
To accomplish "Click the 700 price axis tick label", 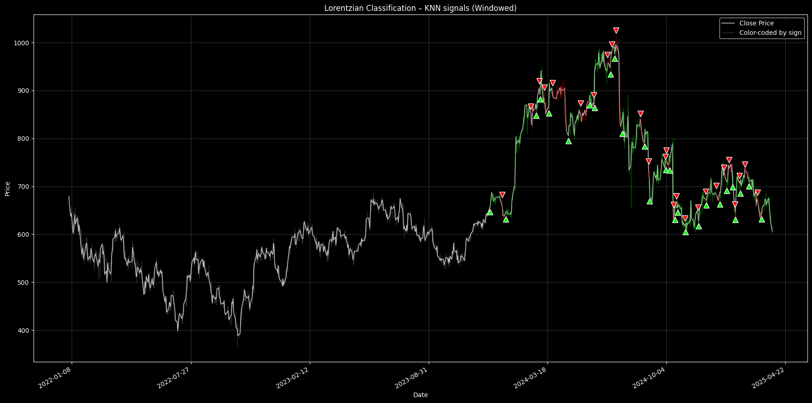I will (24, 187).
